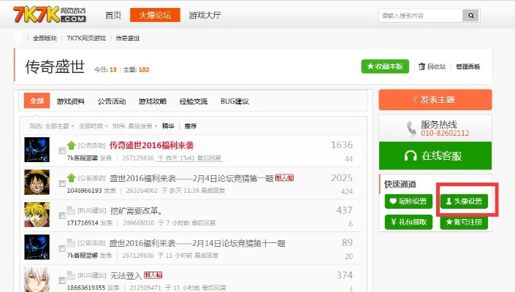The width and height of the screenshot is (515, 292).
Task: Open the post 挖矿需要改革。
Action: click(136, 210)
